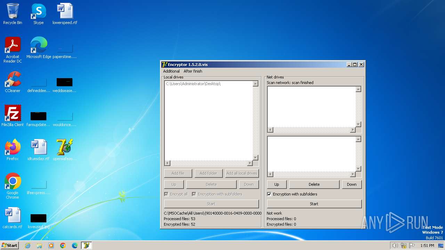Click the Delete button under Net drives
This screenshot has height=250, width=445.
point(314,184)
